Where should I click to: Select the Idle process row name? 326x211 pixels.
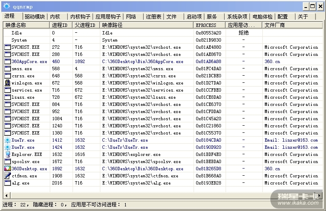click(16, 33)
